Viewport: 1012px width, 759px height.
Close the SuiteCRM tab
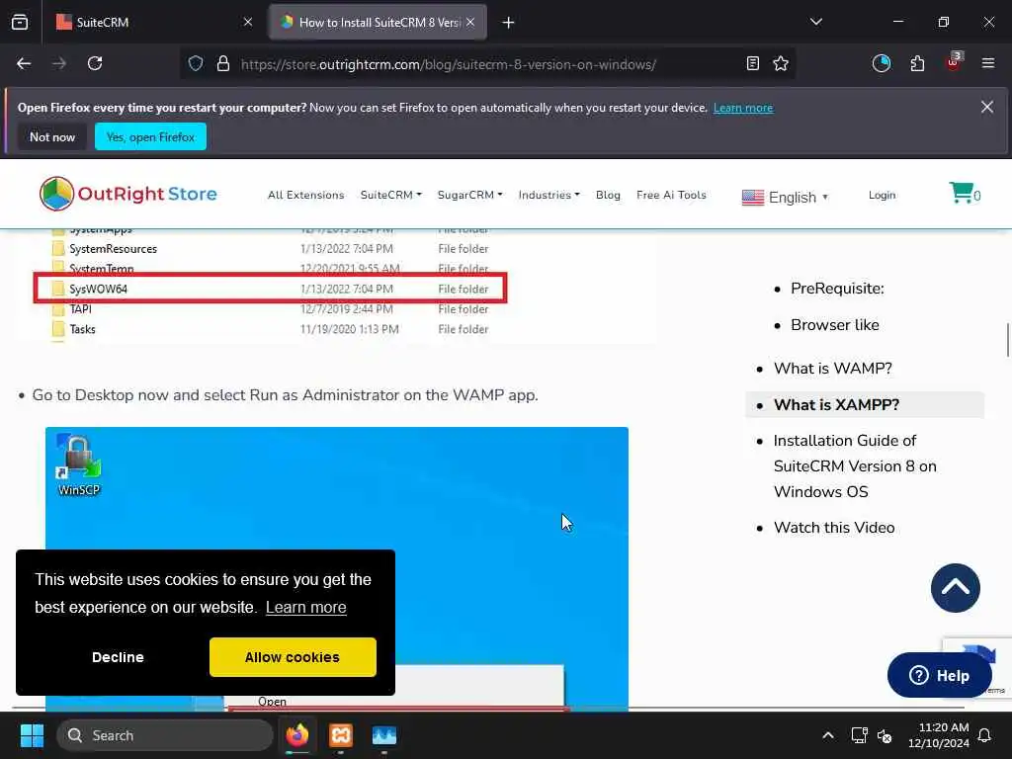pyautogui.click(x=248, y=22)
